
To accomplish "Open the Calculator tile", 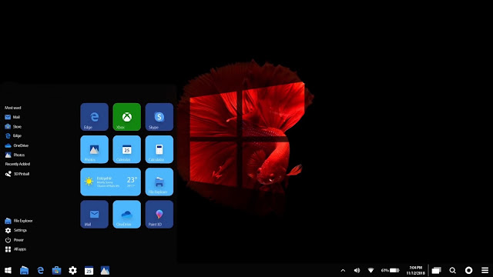I will point(159,149).
